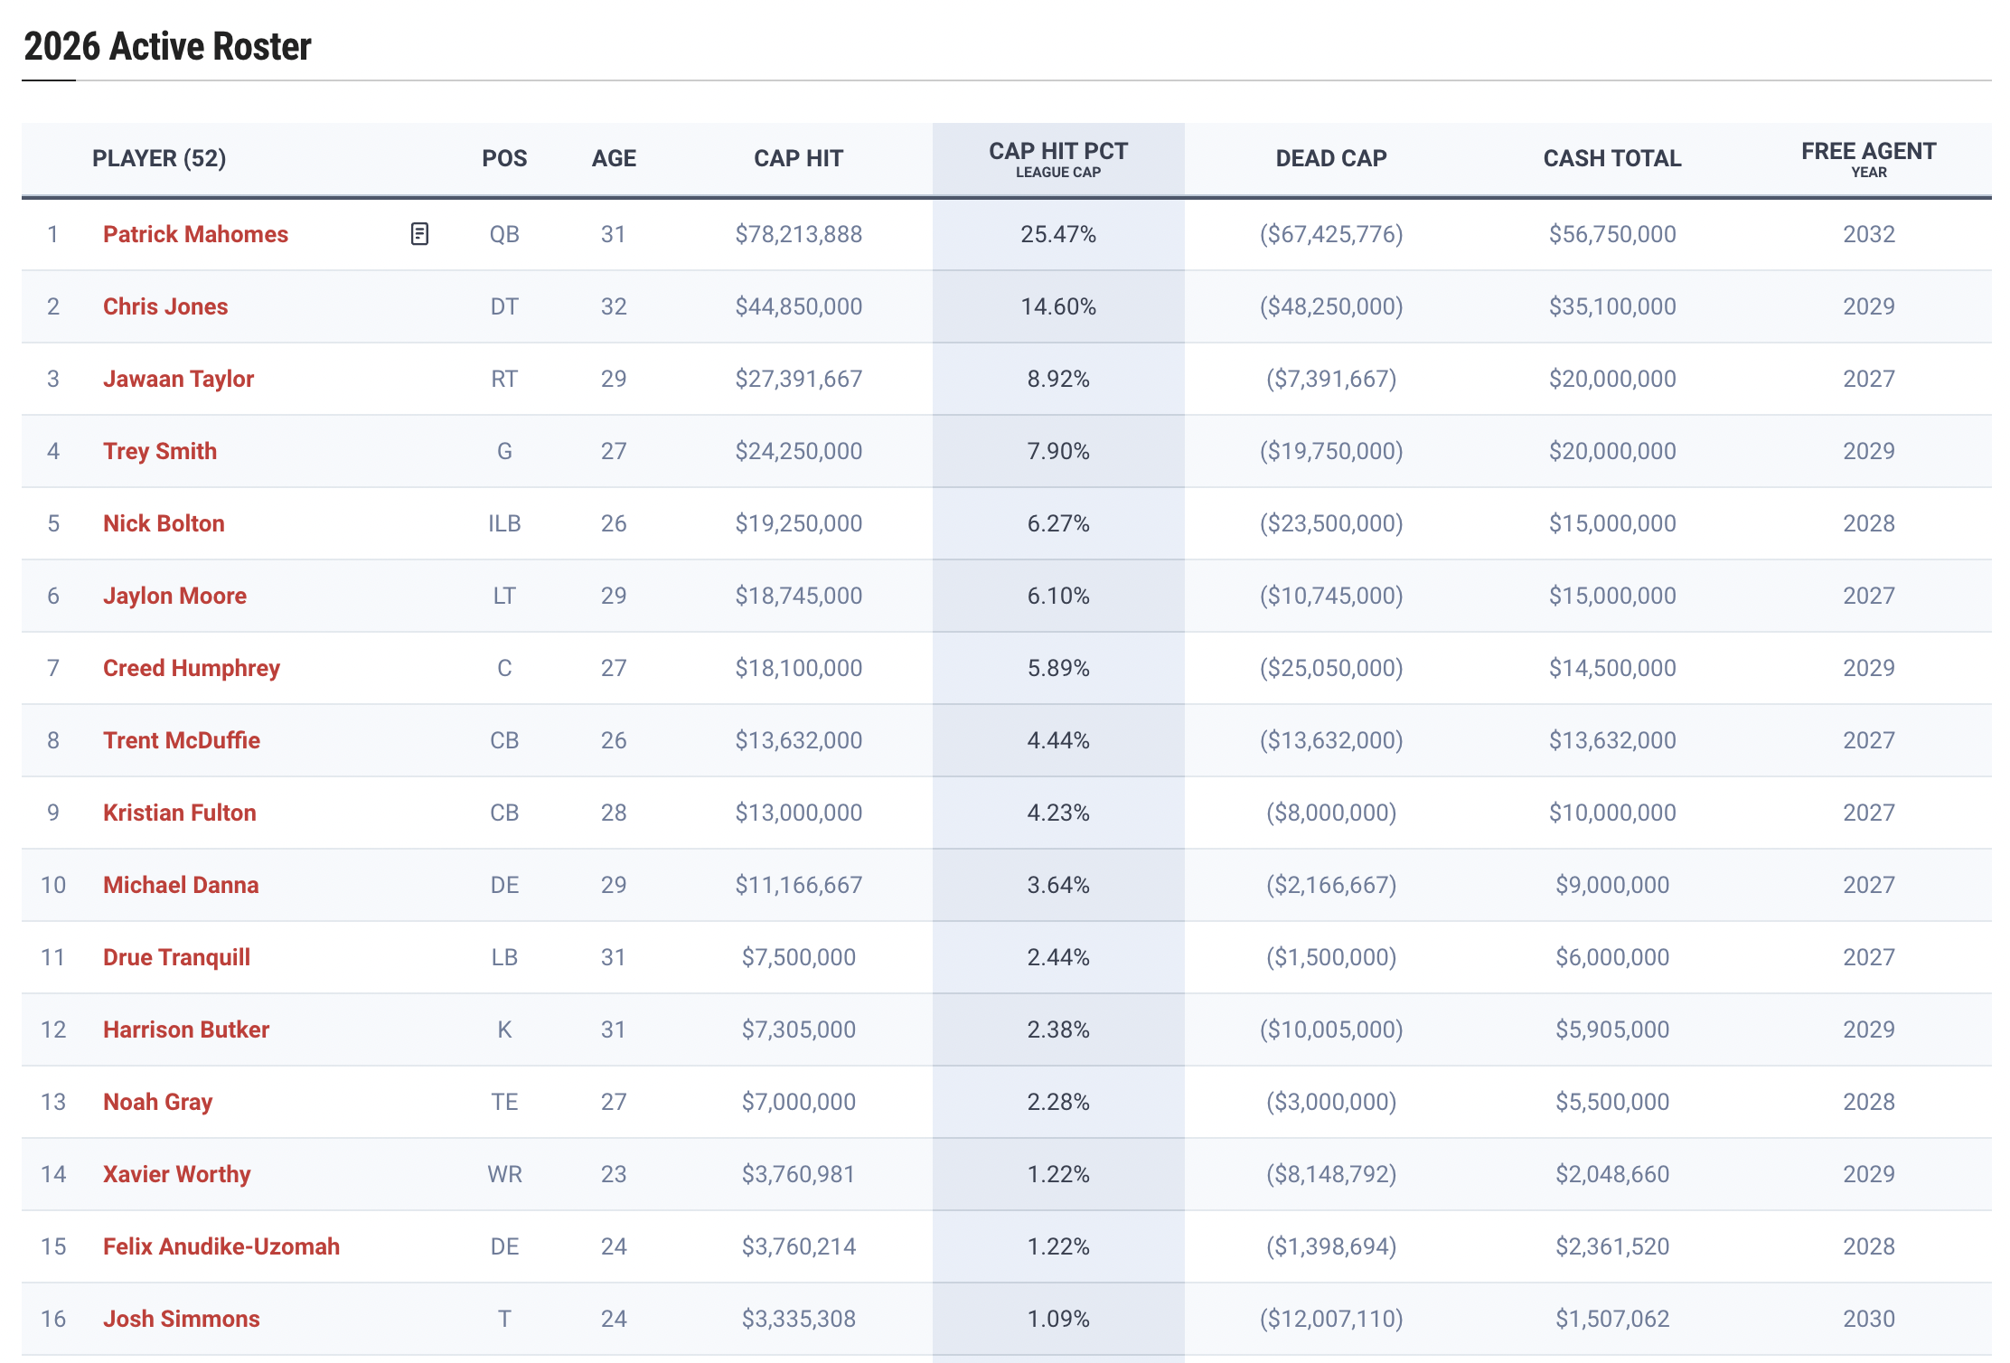Image resolution: width=2010 pixels, height=1363 pixels.
Task: Select Trey Smith cap hit $24,250,000
Action: coord(798,451)
